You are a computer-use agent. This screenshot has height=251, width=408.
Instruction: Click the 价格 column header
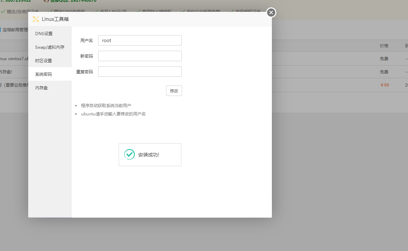[384, 46]
